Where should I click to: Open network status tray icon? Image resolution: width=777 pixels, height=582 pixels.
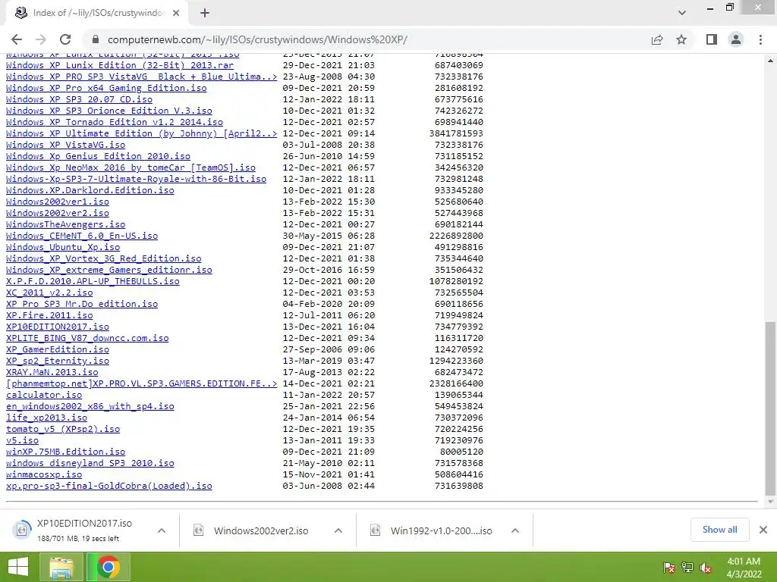click(687, 568)
